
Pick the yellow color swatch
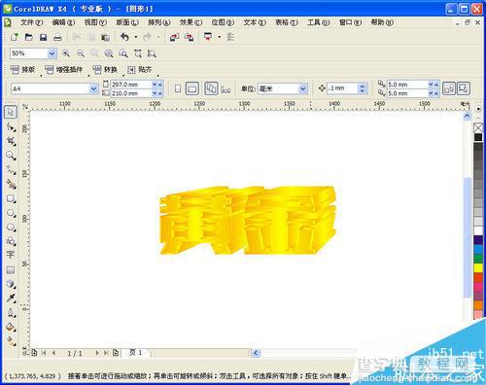pos(478,267)
